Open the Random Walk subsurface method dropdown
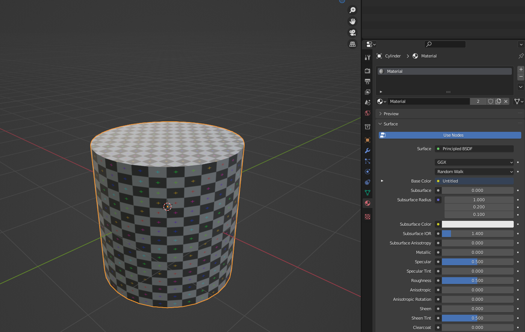The height and width of the screenshot is (332, 525). click(x=474, y=172)
